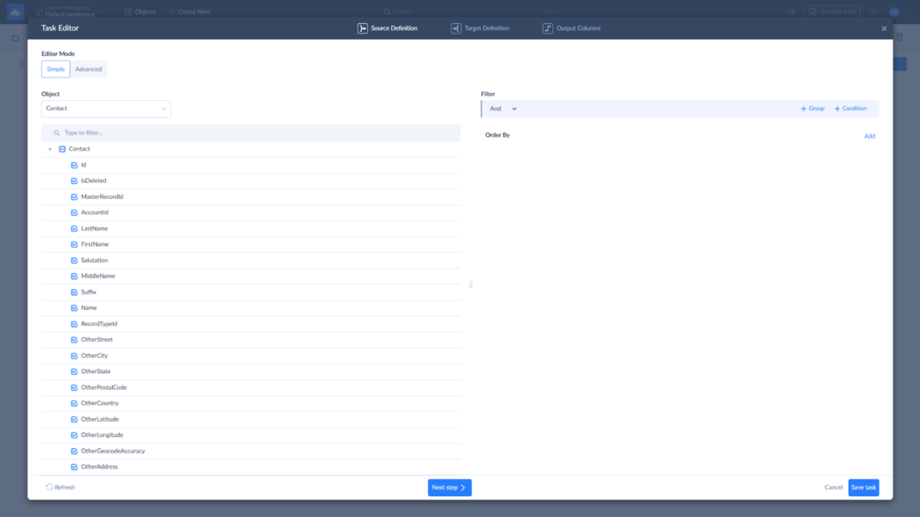Image resolution: width=920 pixels, height=517 pixels.
Task: Select the OtherLongitude row text
Action: pyautogui.click(x=103, y=435)
